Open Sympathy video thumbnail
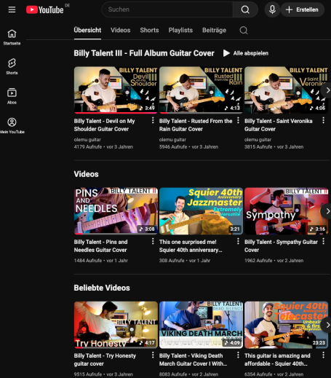The width and height of the screenshot is (331, 378). [x=286, y=211]
